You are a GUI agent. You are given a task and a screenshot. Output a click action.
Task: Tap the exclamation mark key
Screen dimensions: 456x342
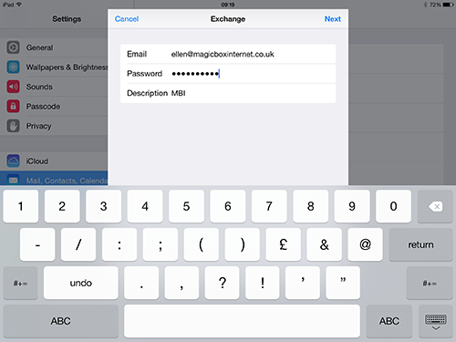[x=263, y=283]
